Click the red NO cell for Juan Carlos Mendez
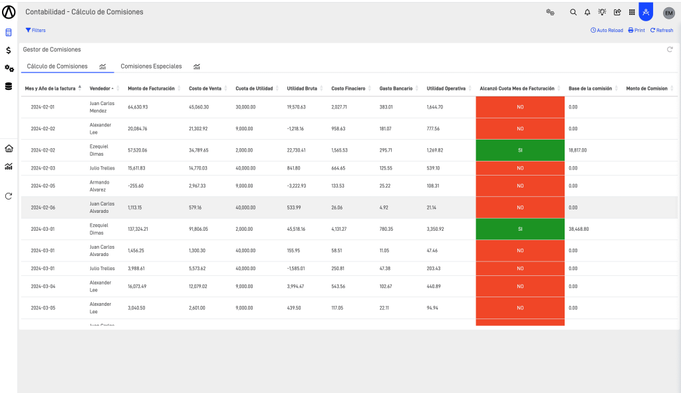 pos(520,107)
